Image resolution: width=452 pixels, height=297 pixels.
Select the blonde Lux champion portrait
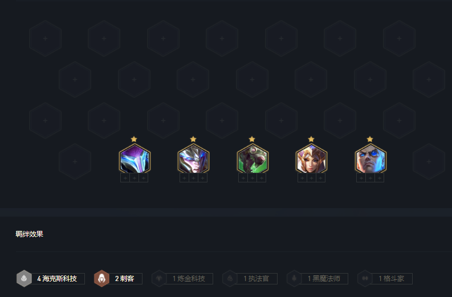click(311, 158)
